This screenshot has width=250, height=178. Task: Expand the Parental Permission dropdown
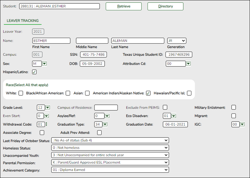coord(110,162)
